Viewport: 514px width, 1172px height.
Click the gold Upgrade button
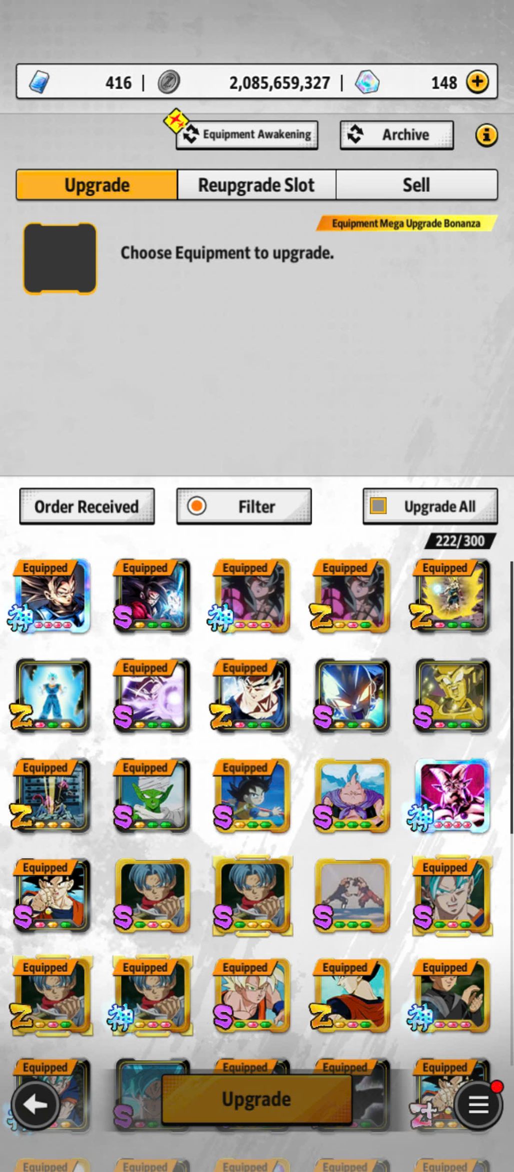click(256, 1099)
